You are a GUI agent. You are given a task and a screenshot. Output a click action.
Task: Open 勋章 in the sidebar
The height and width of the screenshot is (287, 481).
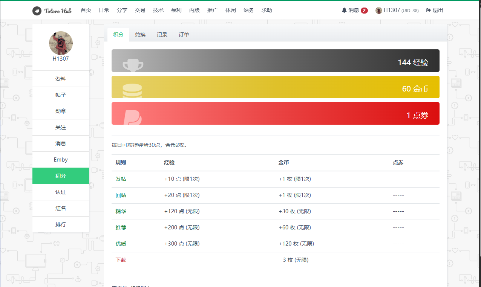[x=61, y=111]
